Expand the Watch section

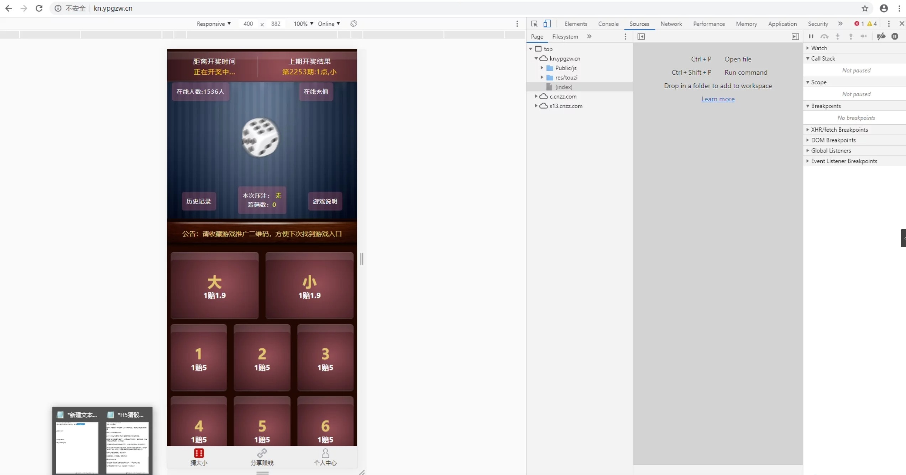click(x=819, y=48)
